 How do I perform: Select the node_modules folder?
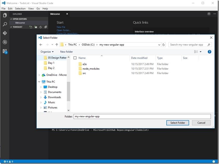(91, 69)
